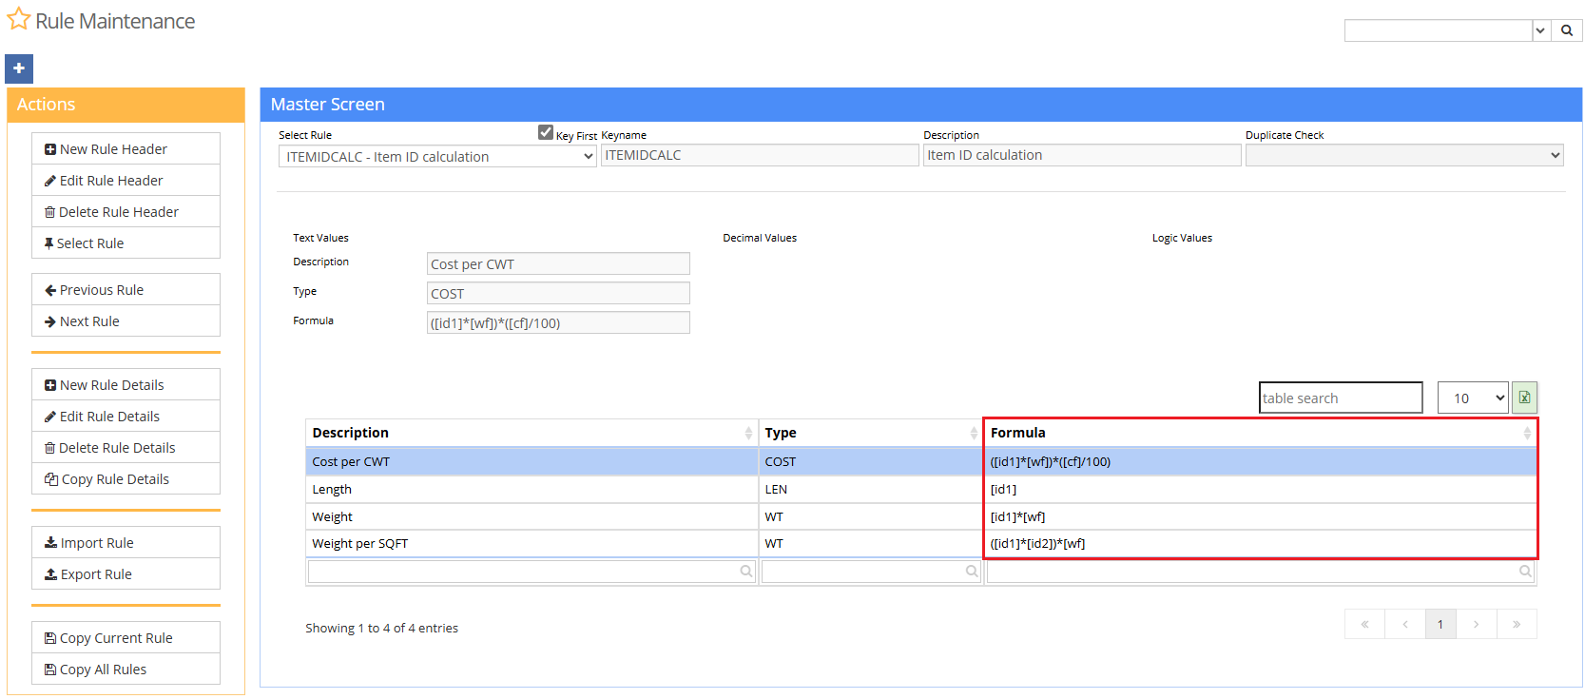The width and height of the screenshot is (1585, 699).
Task: Change the page size dropdown showing 10
Action: (1472, 398)
